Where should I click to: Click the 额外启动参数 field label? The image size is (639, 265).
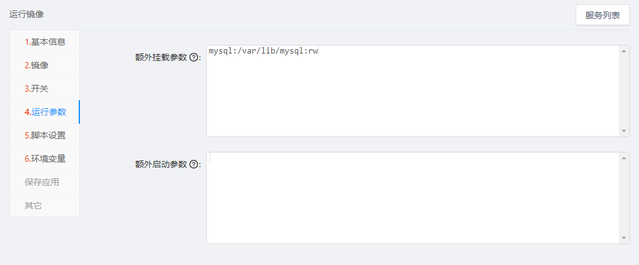pos(161,164)
